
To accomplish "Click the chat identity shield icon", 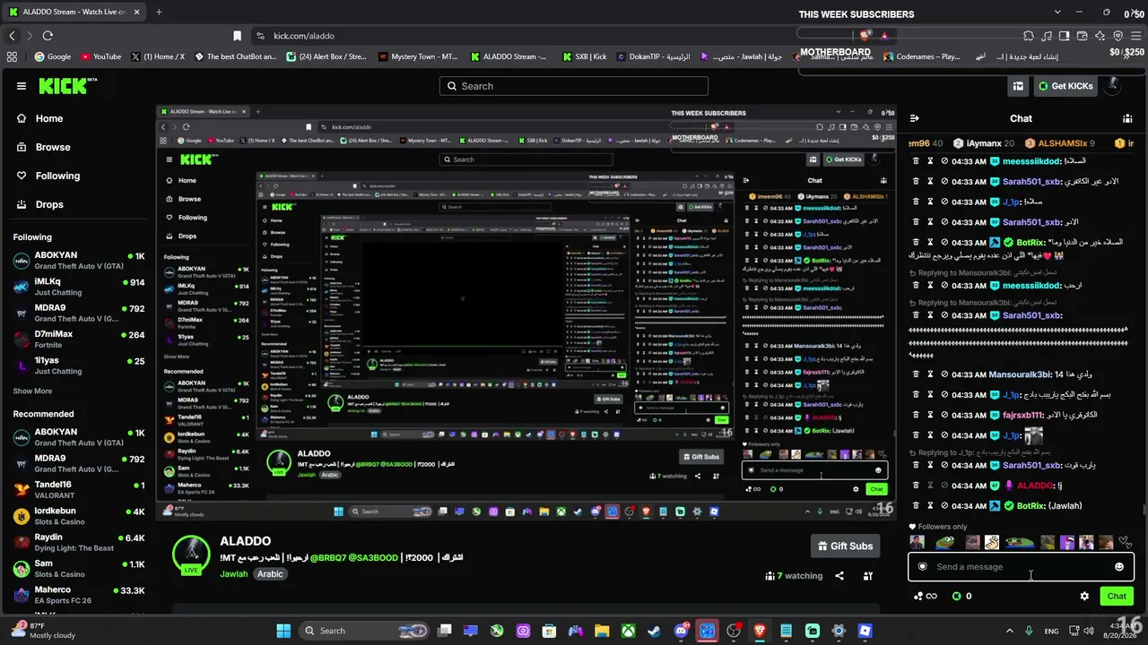I will click(x=922, y=567).
